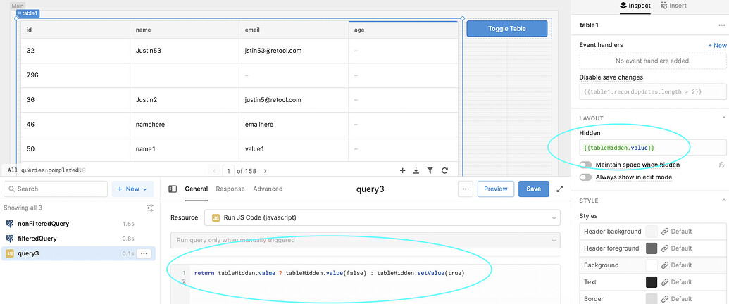Download table data with the download icon
This screenshot has width=729, height=304.
416,170
